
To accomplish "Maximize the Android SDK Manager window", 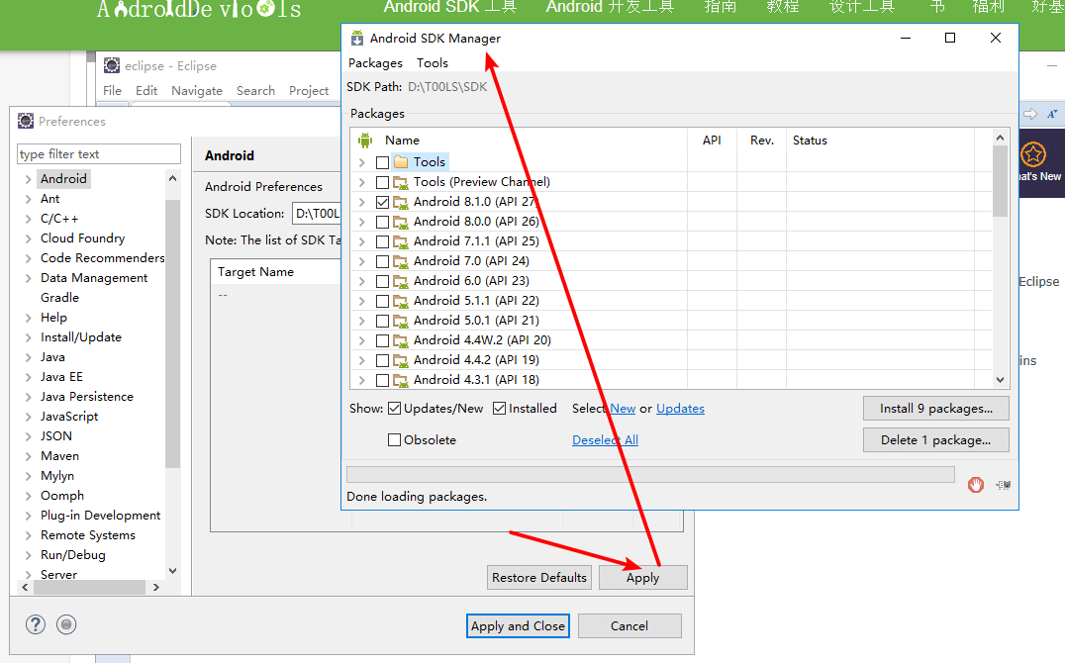I will tap(950, 38).
